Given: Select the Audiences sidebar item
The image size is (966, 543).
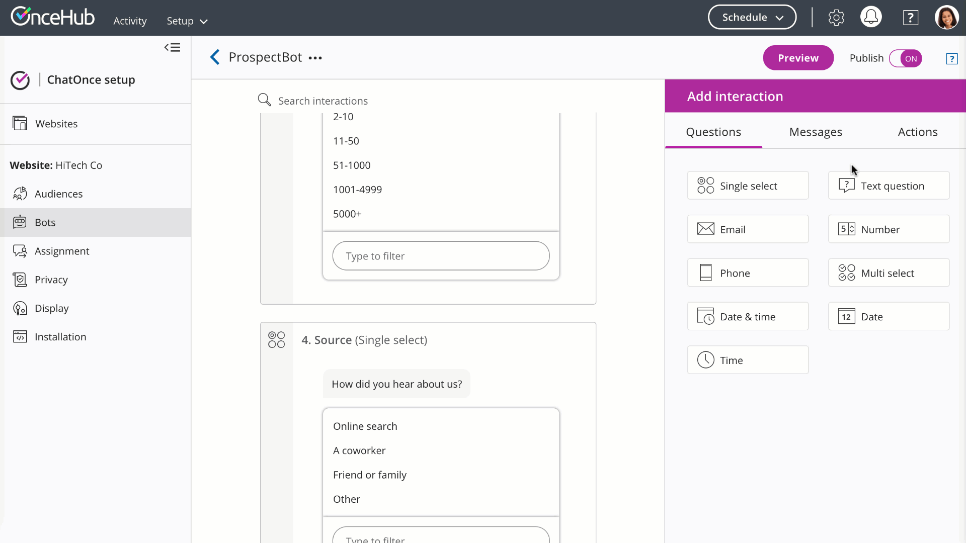Looking at the screenshot, I should click(x=58, y=194).
